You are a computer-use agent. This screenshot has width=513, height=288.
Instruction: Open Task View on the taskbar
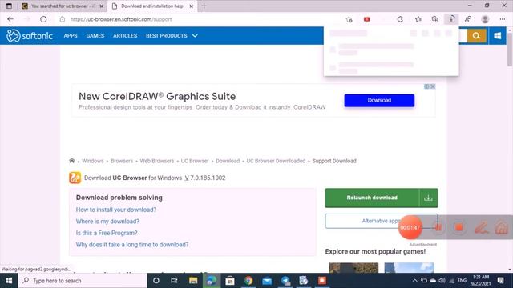click(x=174, y=281)
